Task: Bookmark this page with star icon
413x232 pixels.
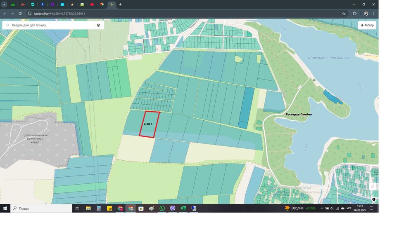Action: coord(344,14)
